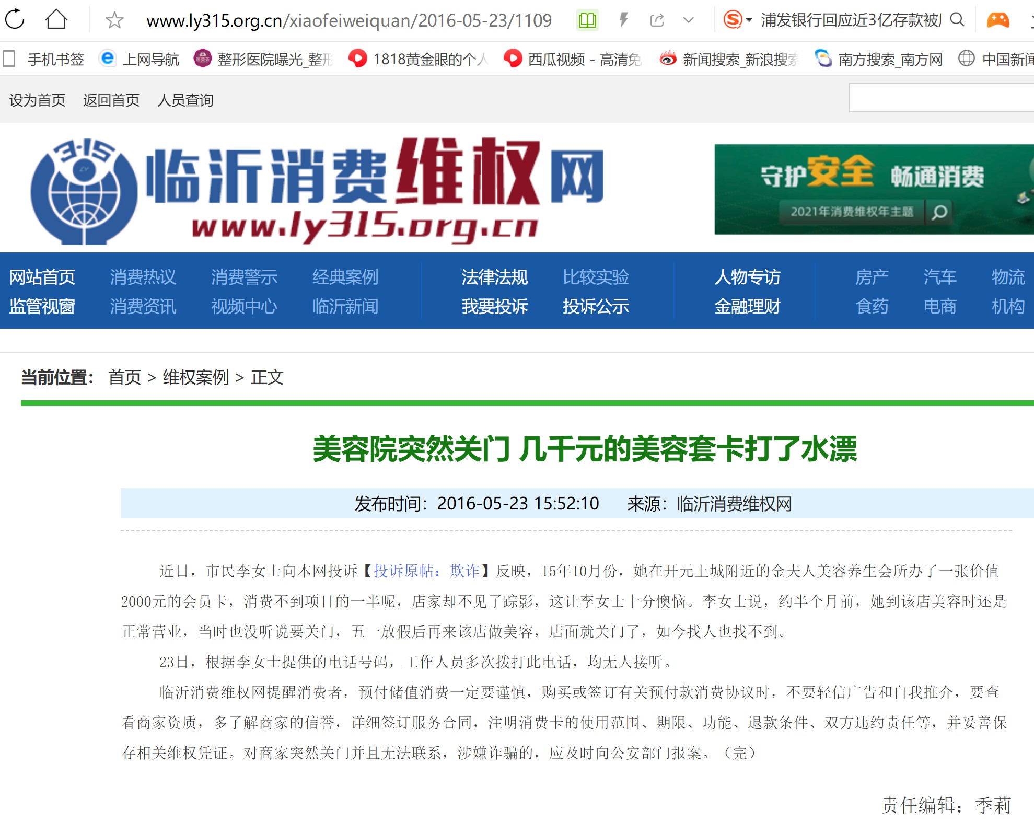Open 消费警示 navigation item
Viewport: 1034px width, 823px height.
[244, 277]
